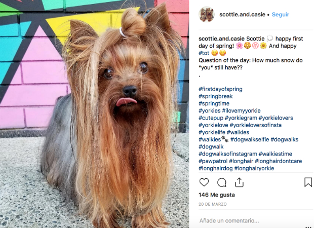Viewport: 314px width, 228px height.
Task: Open the #longhairyorkie hashtag
Action: [254, 168]
